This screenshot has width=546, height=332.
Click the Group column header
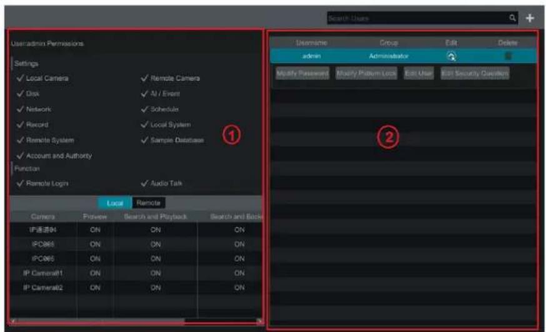[x=389, y=43]
